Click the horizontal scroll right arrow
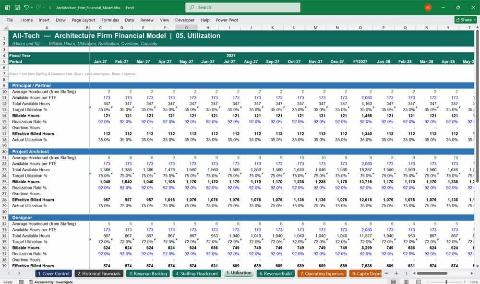Image resolution: width=480 pixels, height=284 pixels. pos(472,273)
